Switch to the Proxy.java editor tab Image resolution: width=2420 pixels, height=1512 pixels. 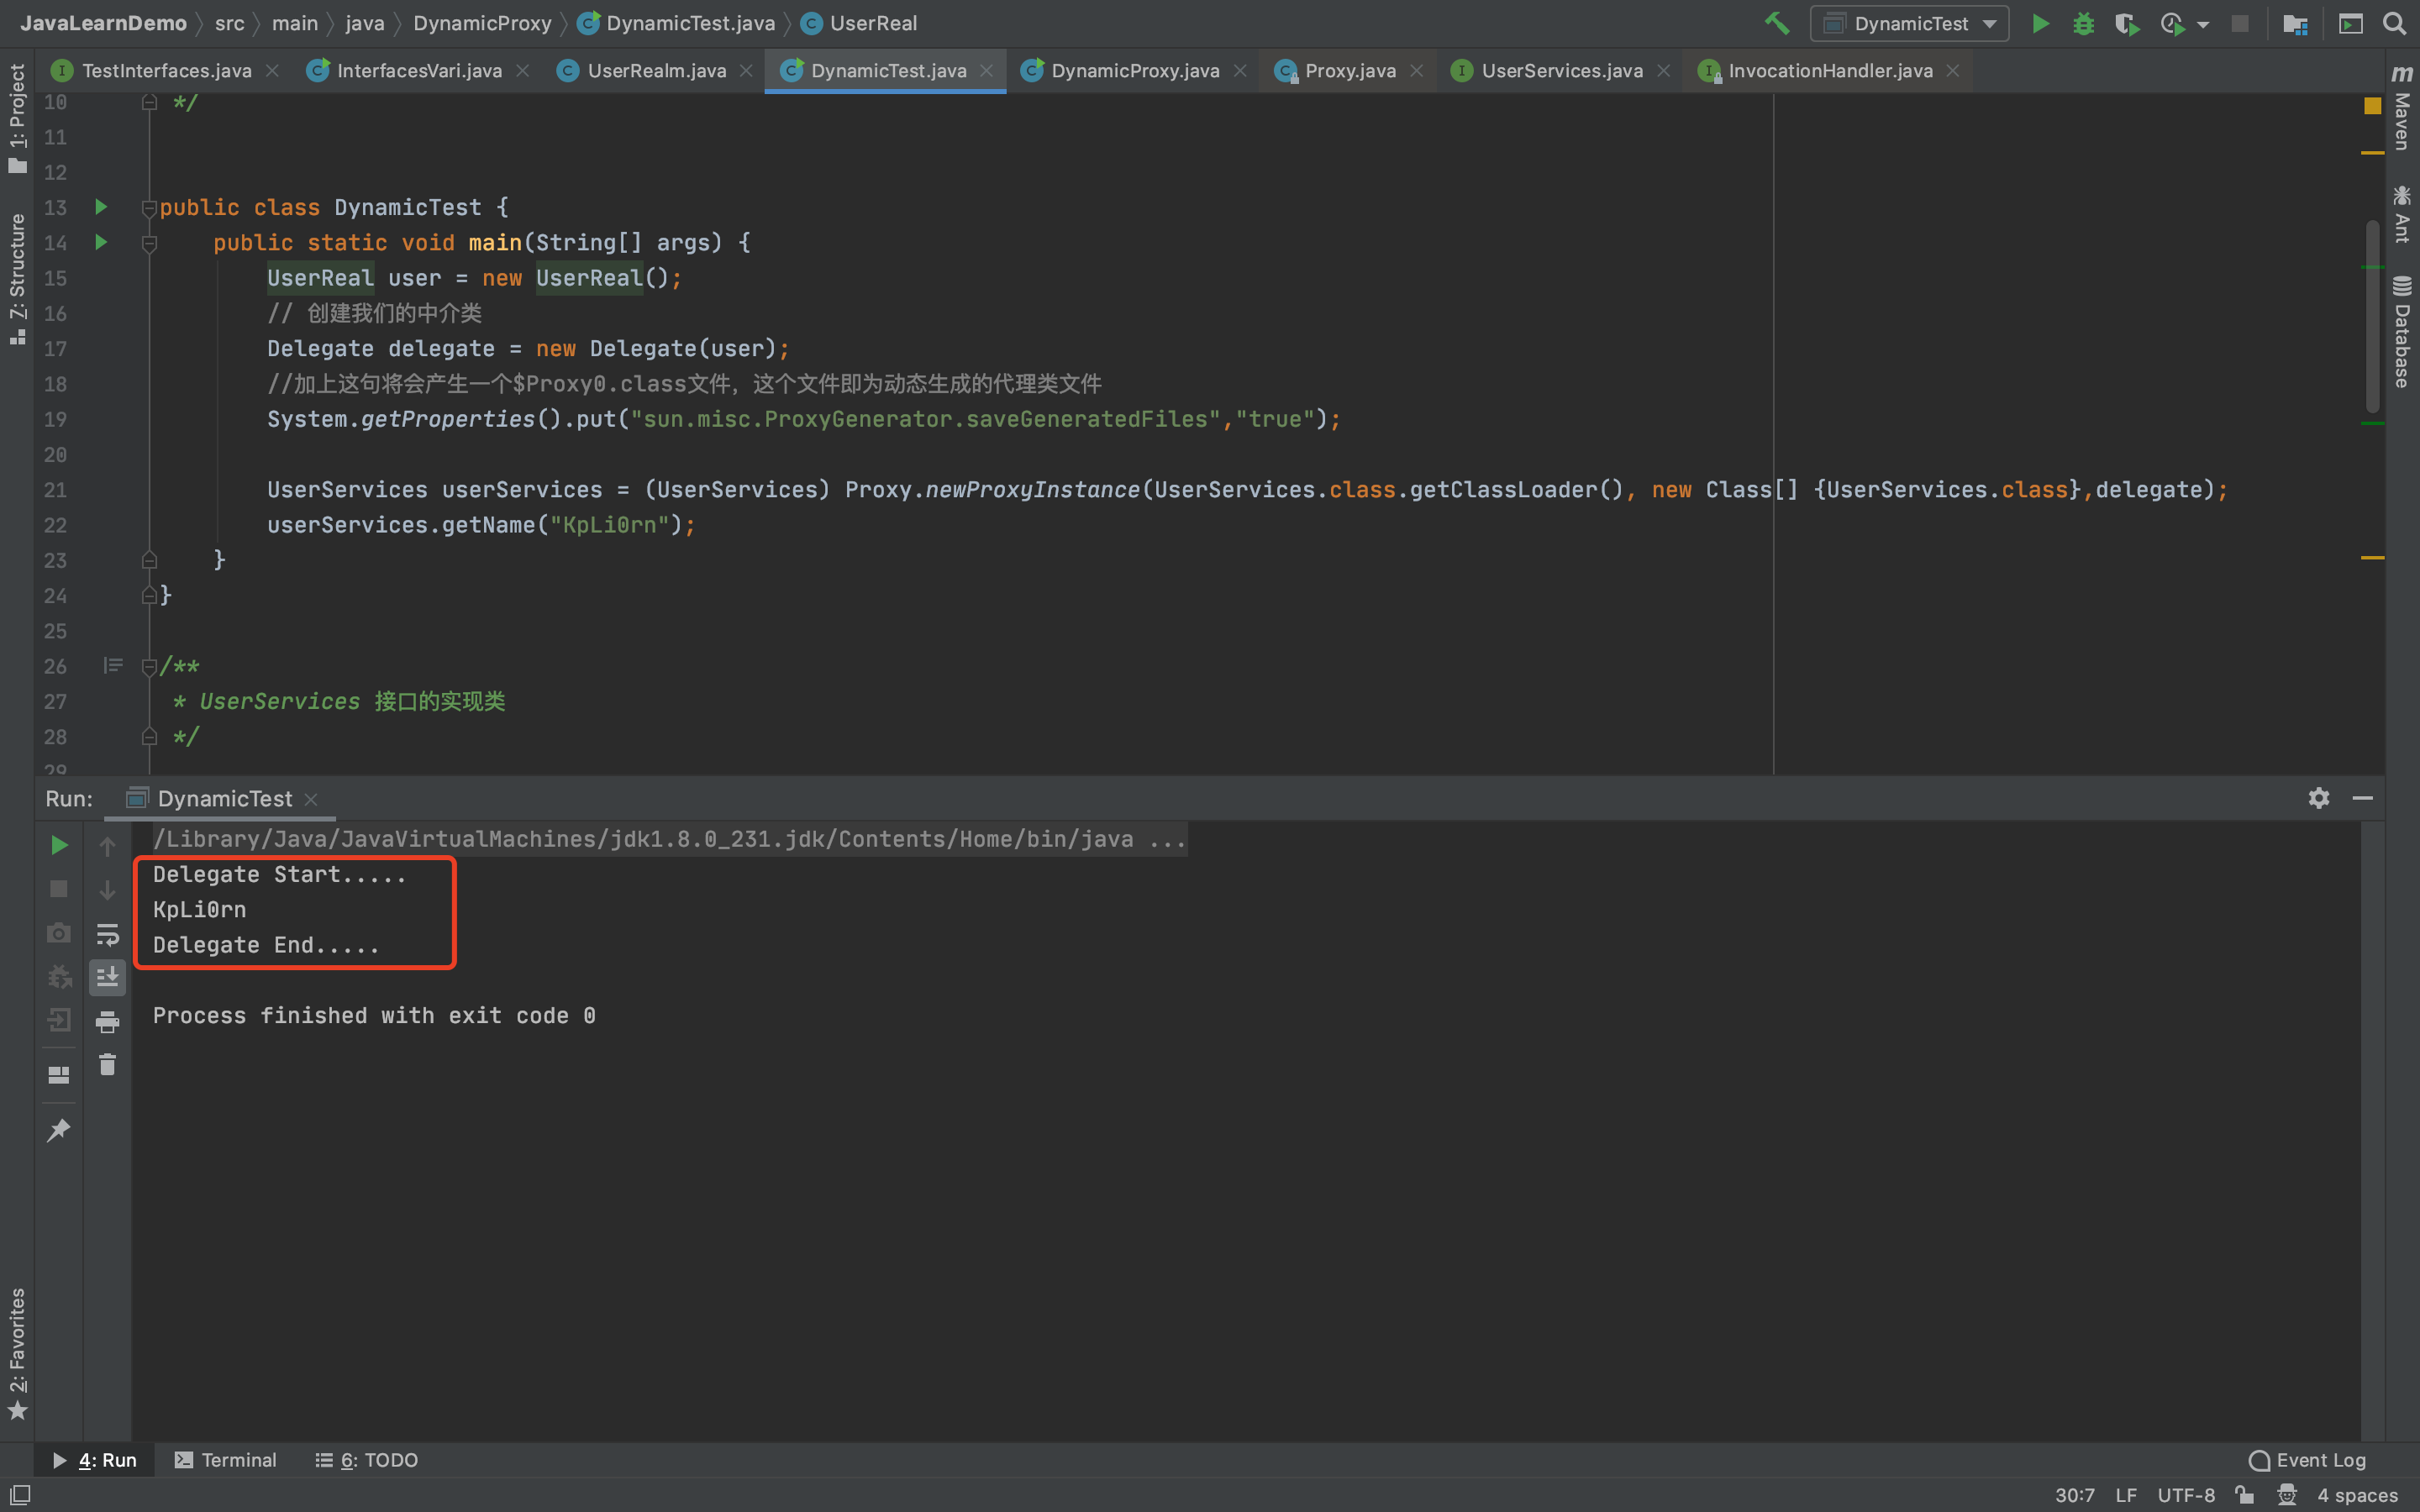click(x=1349, y=71)
